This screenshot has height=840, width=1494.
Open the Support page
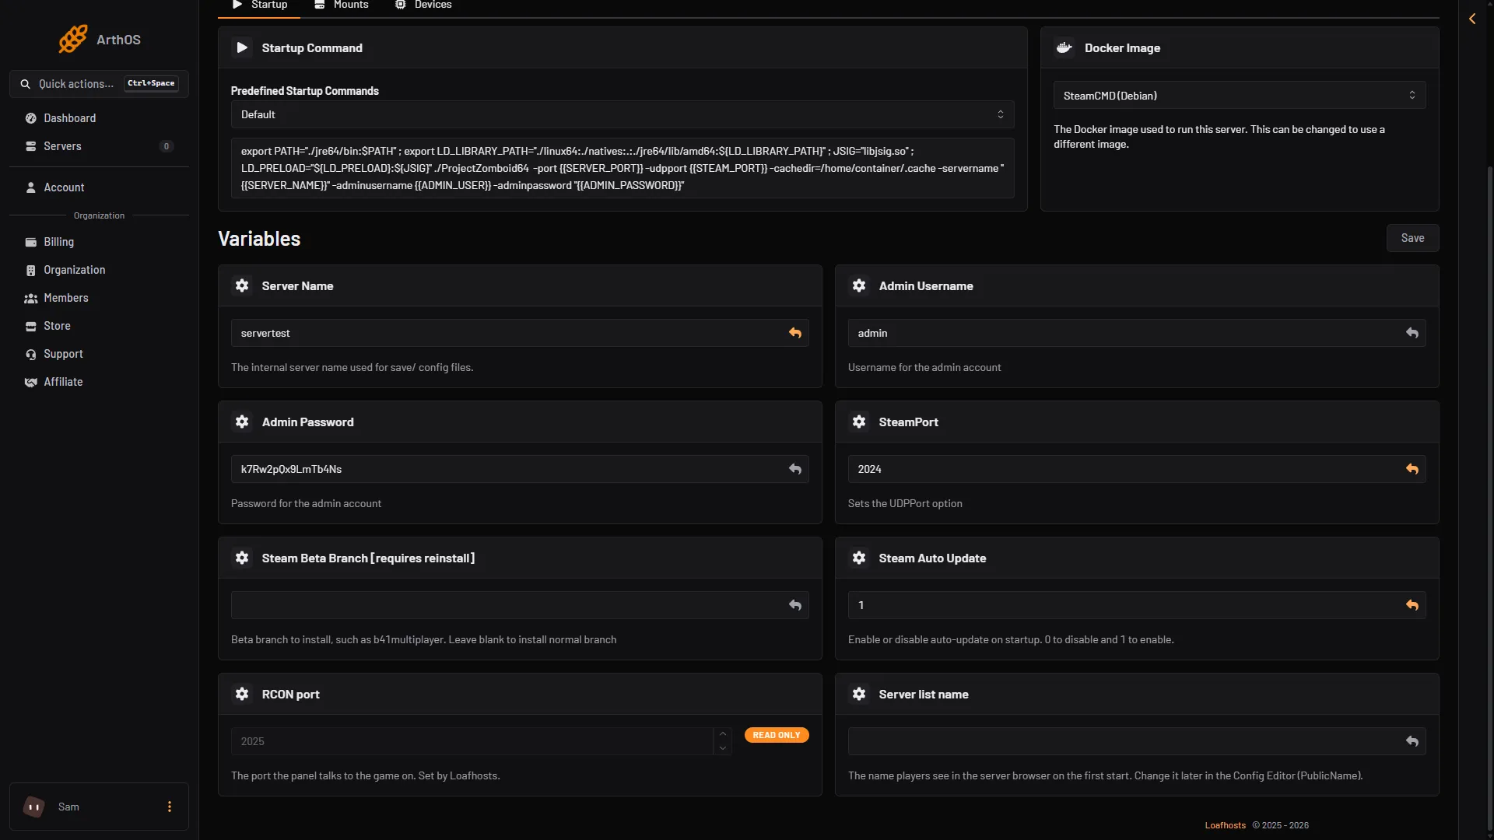tap(99, 354)
